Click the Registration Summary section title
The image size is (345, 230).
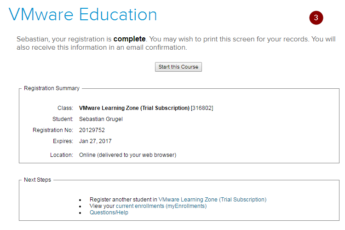click(52, 88)
